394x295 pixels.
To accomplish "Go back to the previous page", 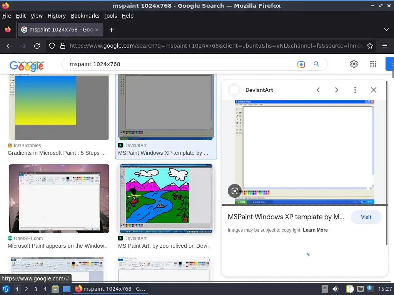I will 9,46.
